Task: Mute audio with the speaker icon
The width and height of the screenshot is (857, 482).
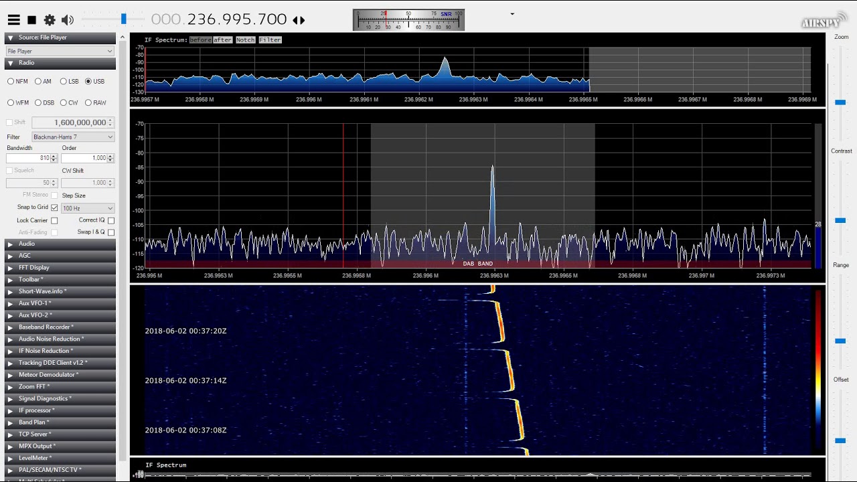Action: point(68,20)
